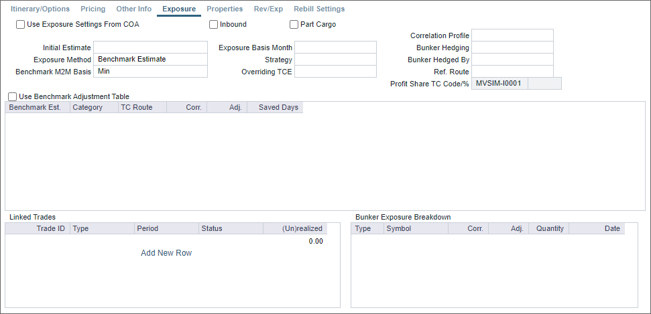This screenshot has height=314, width=651.
Task: Switch to the Pricing tab
Action: [x=93, y=9]
